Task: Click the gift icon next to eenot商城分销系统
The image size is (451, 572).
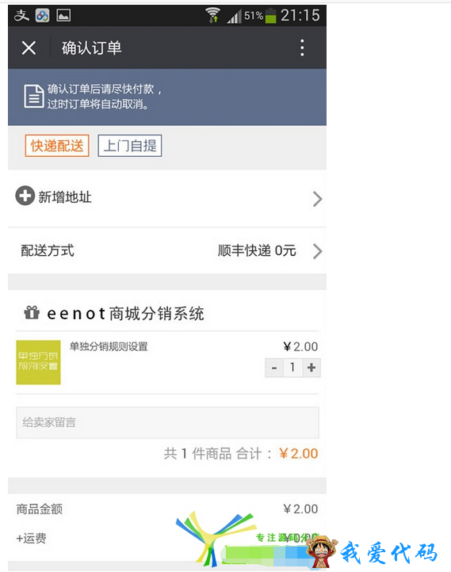Action: point(32,313)
